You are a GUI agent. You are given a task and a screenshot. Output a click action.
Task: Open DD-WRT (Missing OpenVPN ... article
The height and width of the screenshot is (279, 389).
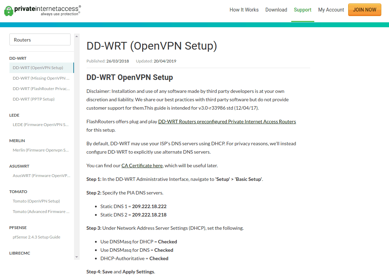[x=41, y=78]
